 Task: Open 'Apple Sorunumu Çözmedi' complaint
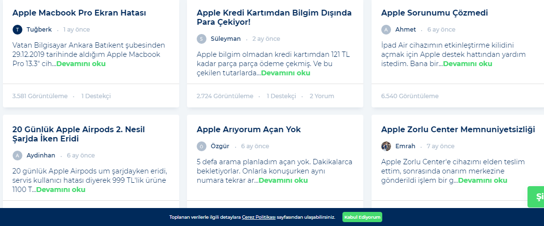click(x=435, y=13)
